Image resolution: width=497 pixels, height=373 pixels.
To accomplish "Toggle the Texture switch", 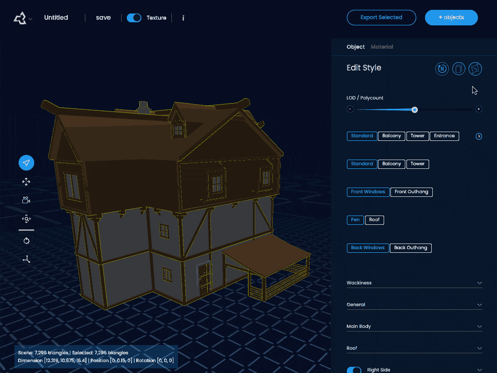I will (x=134, y=18).
